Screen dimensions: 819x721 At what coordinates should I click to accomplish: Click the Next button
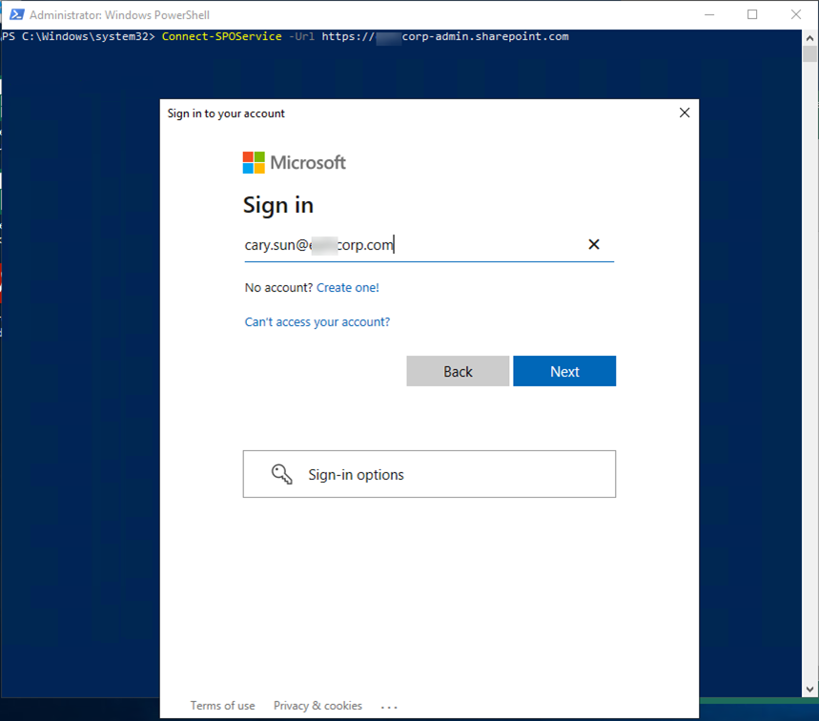[x=564, y=371]
